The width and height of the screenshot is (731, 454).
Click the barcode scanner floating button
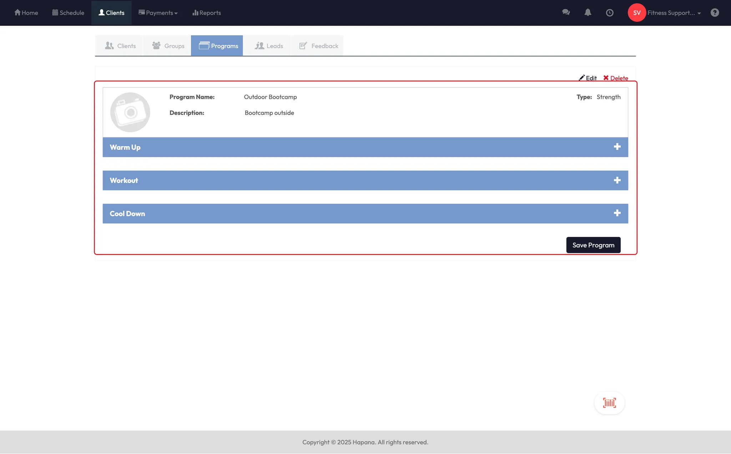click(609, 403)
